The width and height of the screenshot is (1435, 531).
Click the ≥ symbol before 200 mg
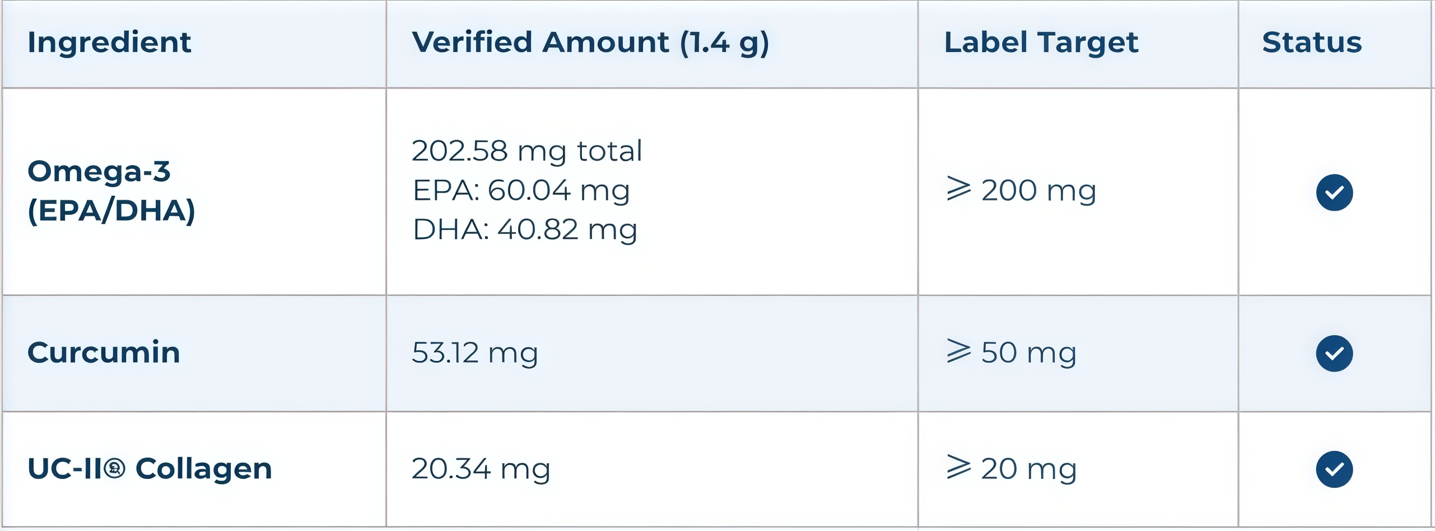958,189
